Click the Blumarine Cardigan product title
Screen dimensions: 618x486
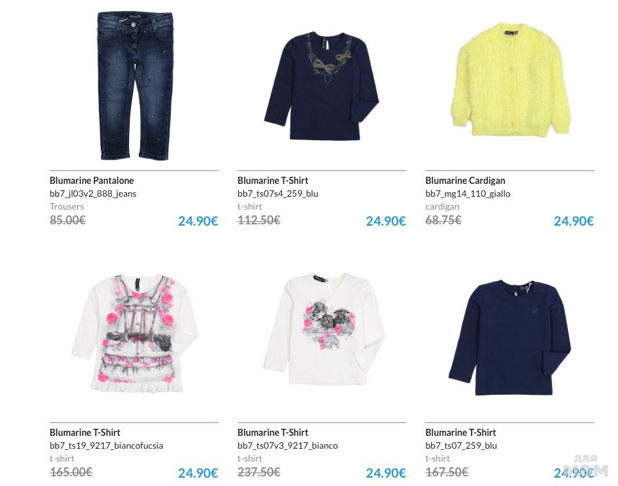click(x=465, y=181)
